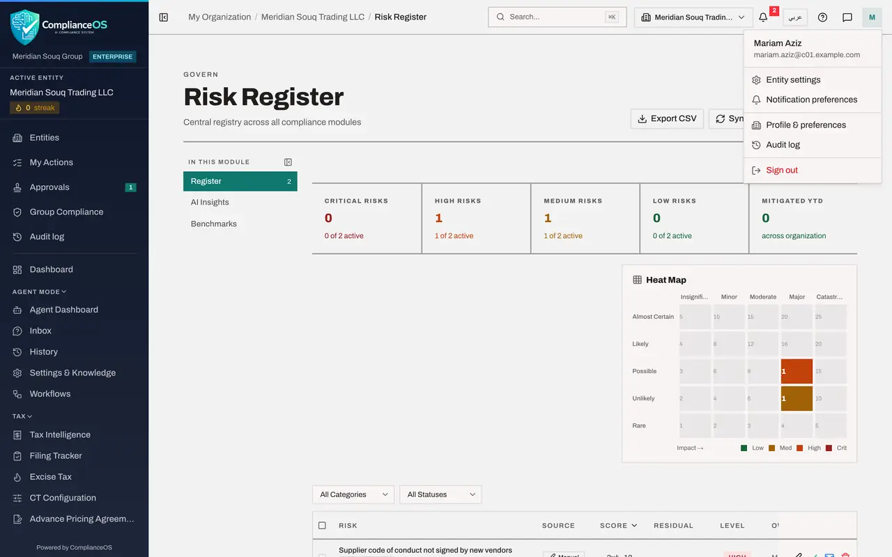The height and width of the screenshot is (557, 892).
Task: Open Tax Intelligence
Action: point(74,434)
